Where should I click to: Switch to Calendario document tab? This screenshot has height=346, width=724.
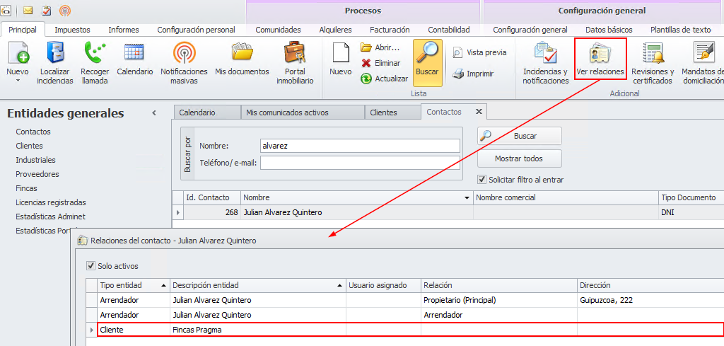coord(208,113)
